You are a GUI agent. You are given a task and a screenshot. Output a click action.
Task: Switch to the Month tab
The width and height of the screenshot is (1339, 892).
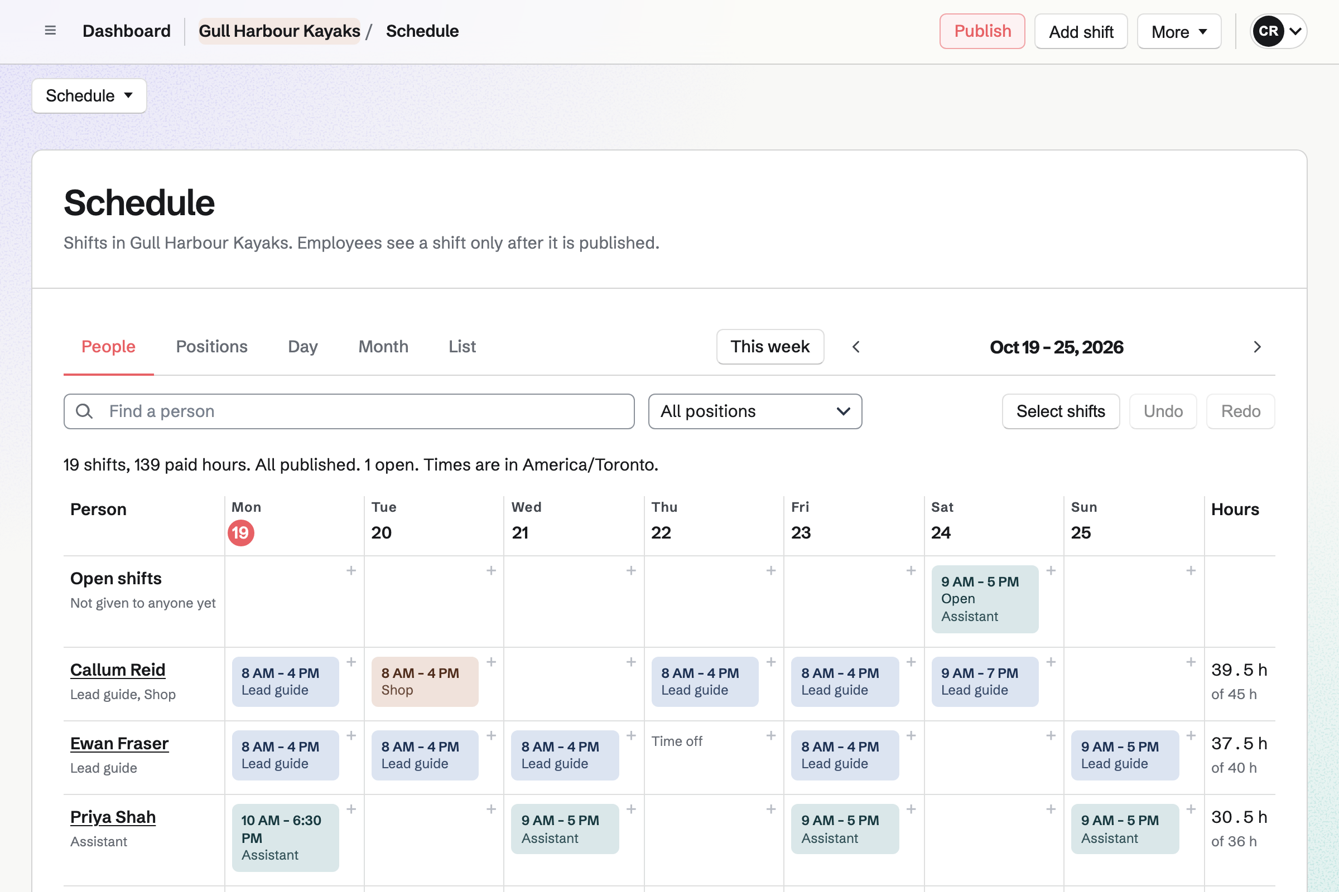click(x=383, y=347)
